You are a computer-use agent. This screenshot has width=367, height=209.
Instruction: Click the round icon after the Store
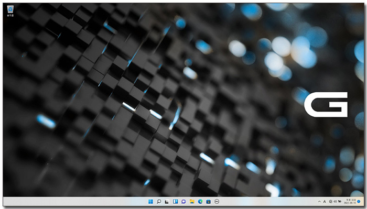pyautogui.click(x=217, y=202)
